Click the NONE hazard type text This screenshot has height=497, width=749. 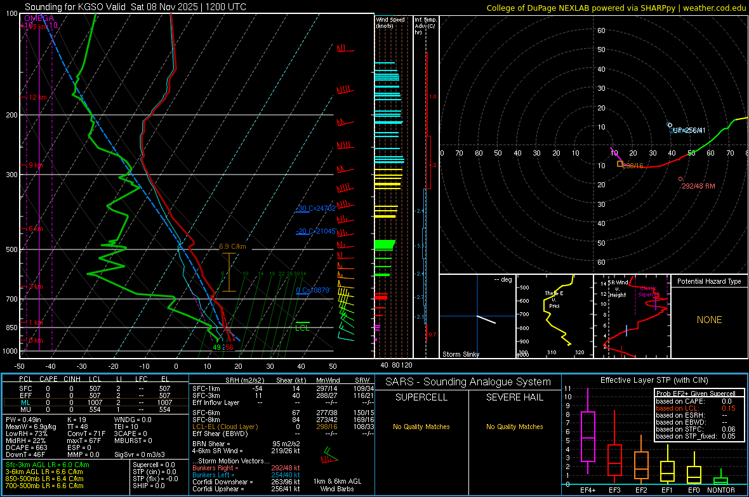click(x=710, y=320)
